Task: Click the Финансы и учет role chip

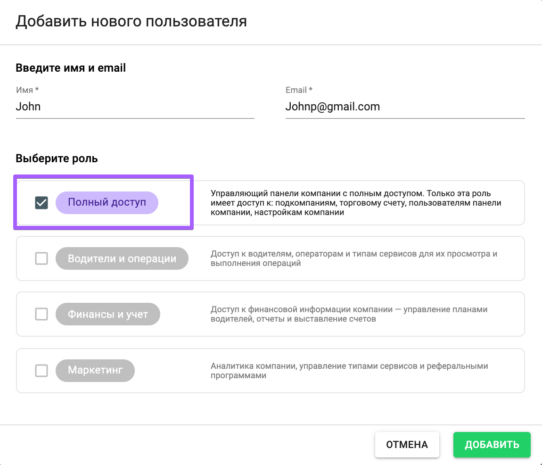Action: [x=108, y=314]
